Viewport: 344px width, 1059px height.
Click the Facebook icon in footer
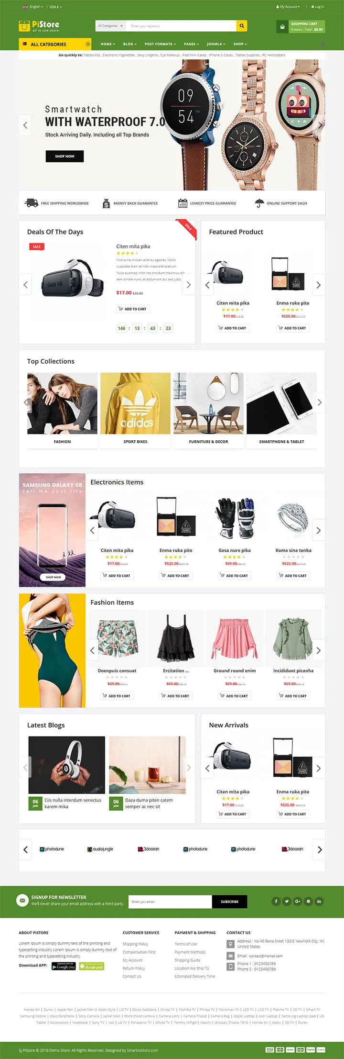[276, 901]
